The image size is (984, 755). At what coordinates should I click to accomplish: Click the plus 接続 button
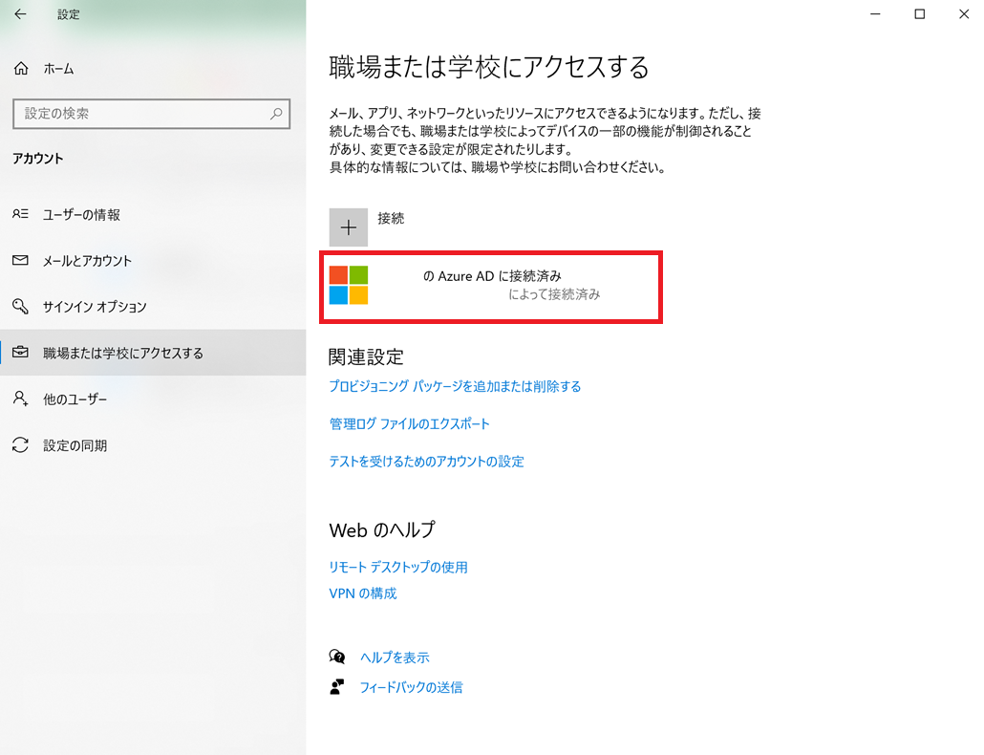pos(349,227)
